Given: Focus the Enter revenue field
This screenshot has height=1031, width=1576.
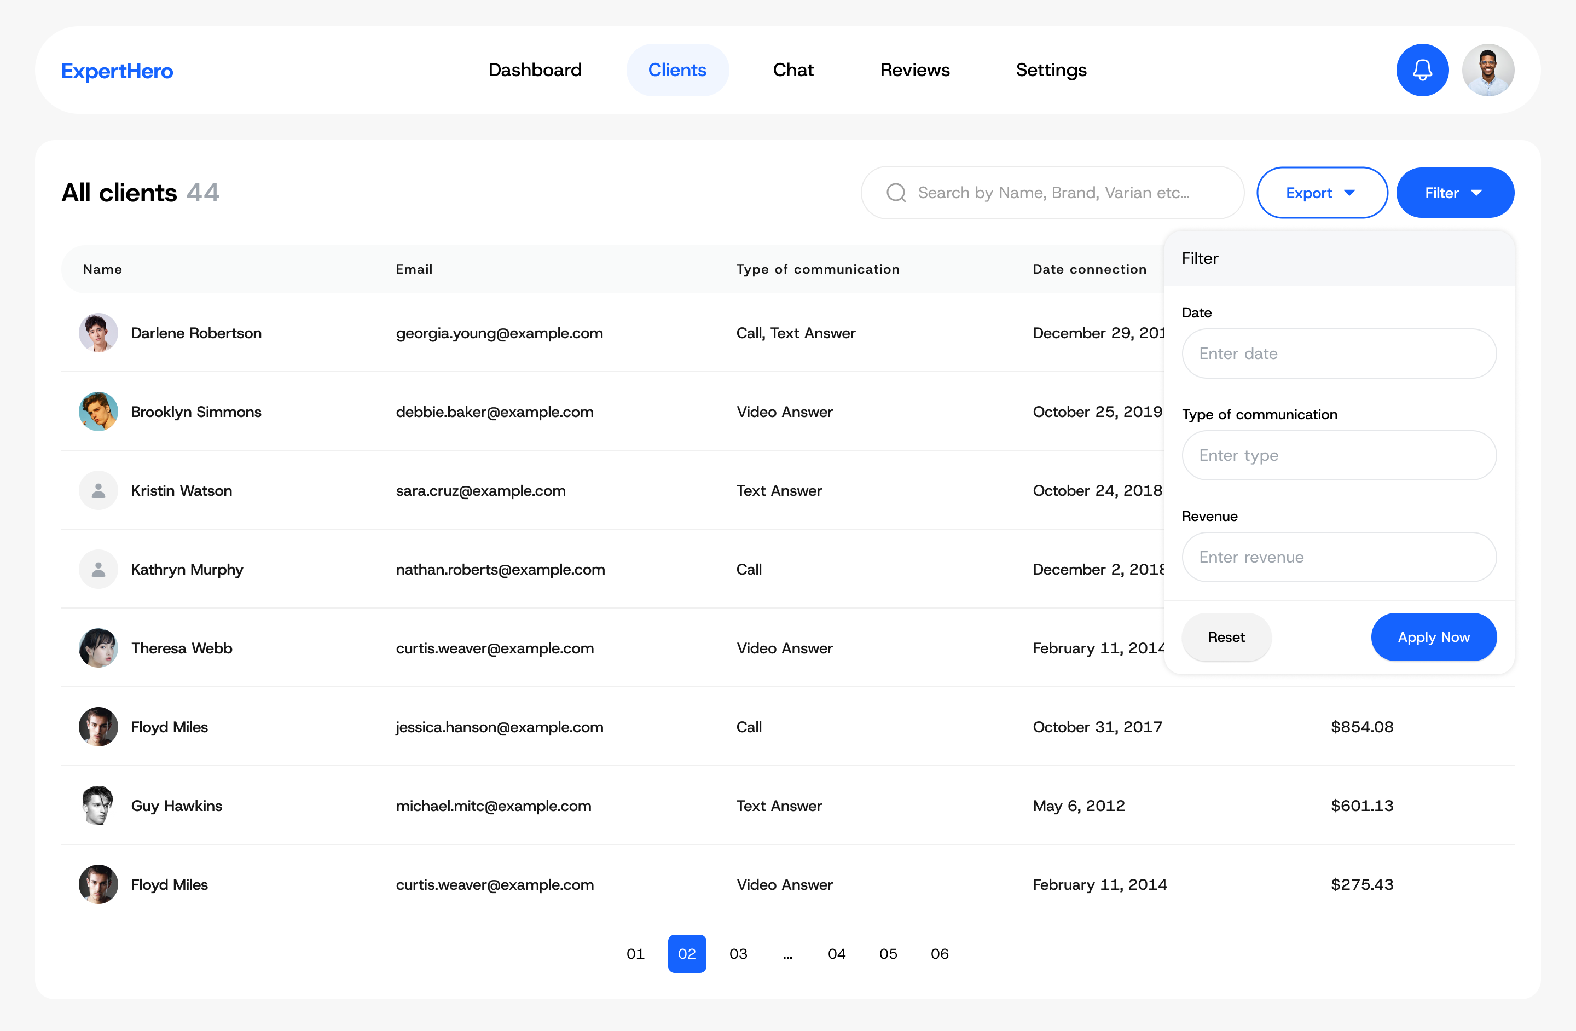Looking at the screenshot, I should 1339,558.
